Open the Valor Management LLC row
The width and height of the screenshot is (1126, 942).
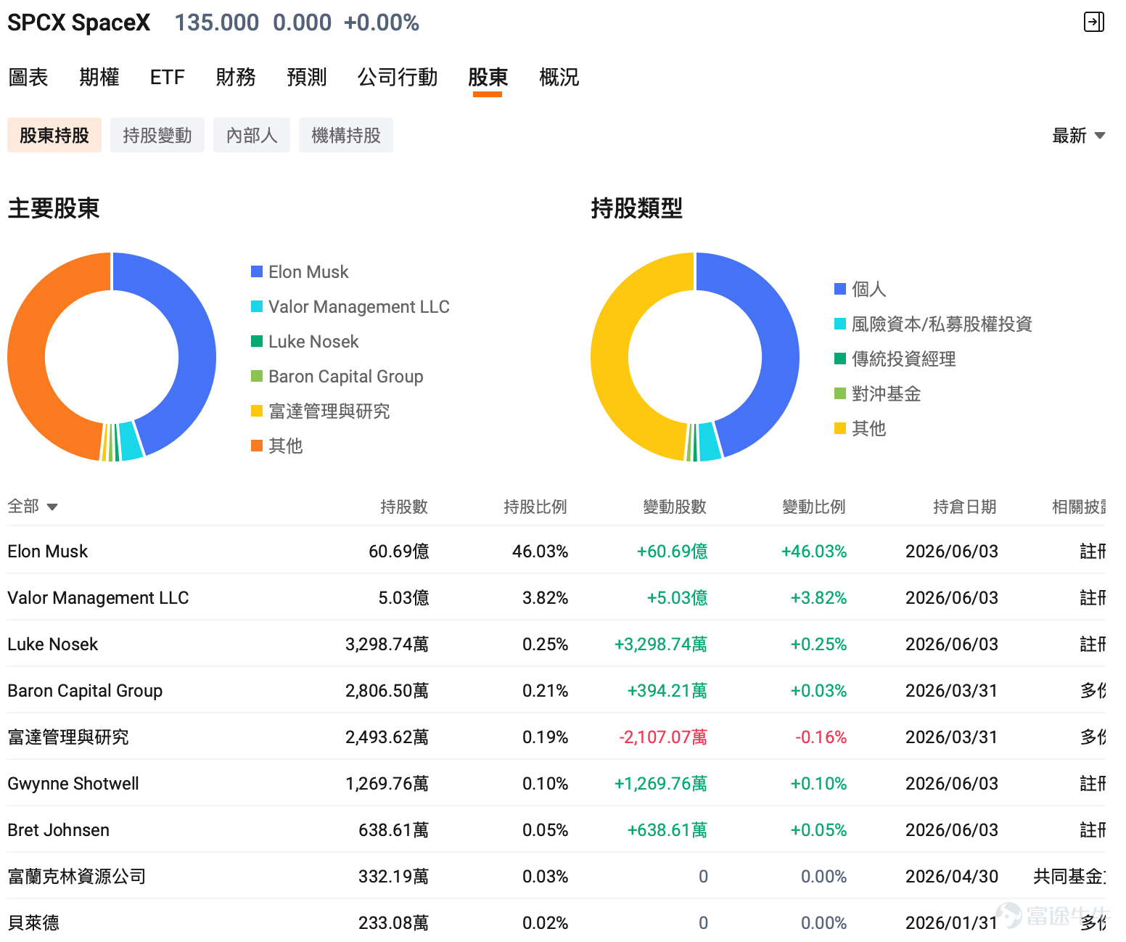pyautogui.click(x=556, y=597)
